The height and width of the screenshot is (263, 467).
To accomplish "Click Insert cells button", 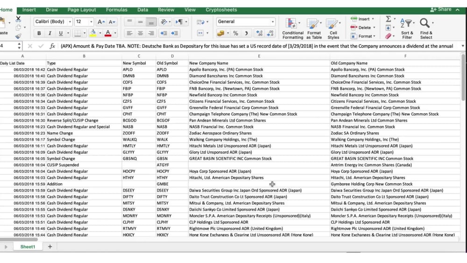I will tap(362, 19).
